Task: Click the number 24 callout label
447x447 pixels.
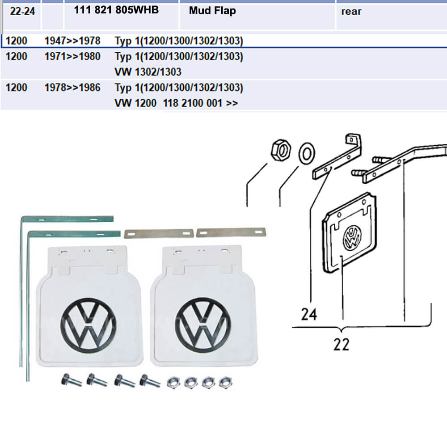Action: coord(309,314)
